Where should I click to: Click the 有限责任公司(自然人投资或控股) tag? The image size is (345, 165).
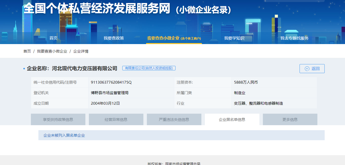149,68
